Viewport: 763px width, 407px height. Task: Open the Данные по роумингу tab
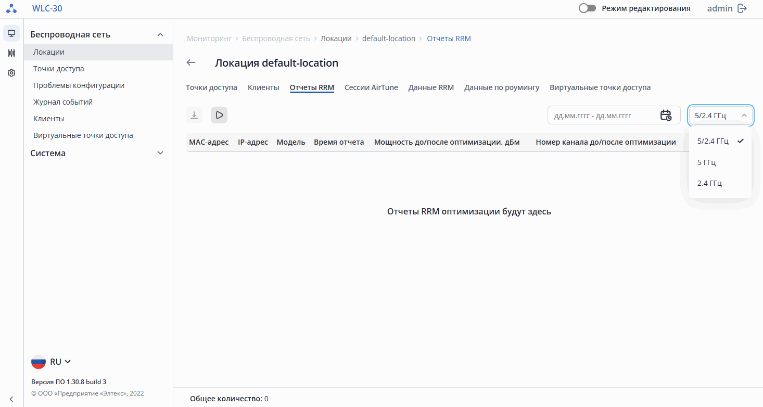[502, 87]
